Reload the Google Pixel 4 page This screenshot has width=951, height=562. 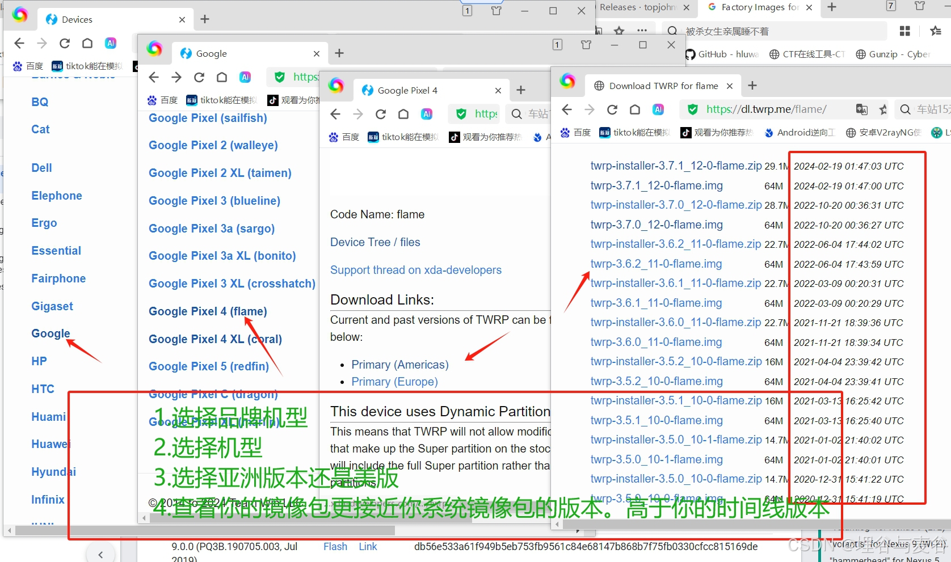(x=381, y=114)
